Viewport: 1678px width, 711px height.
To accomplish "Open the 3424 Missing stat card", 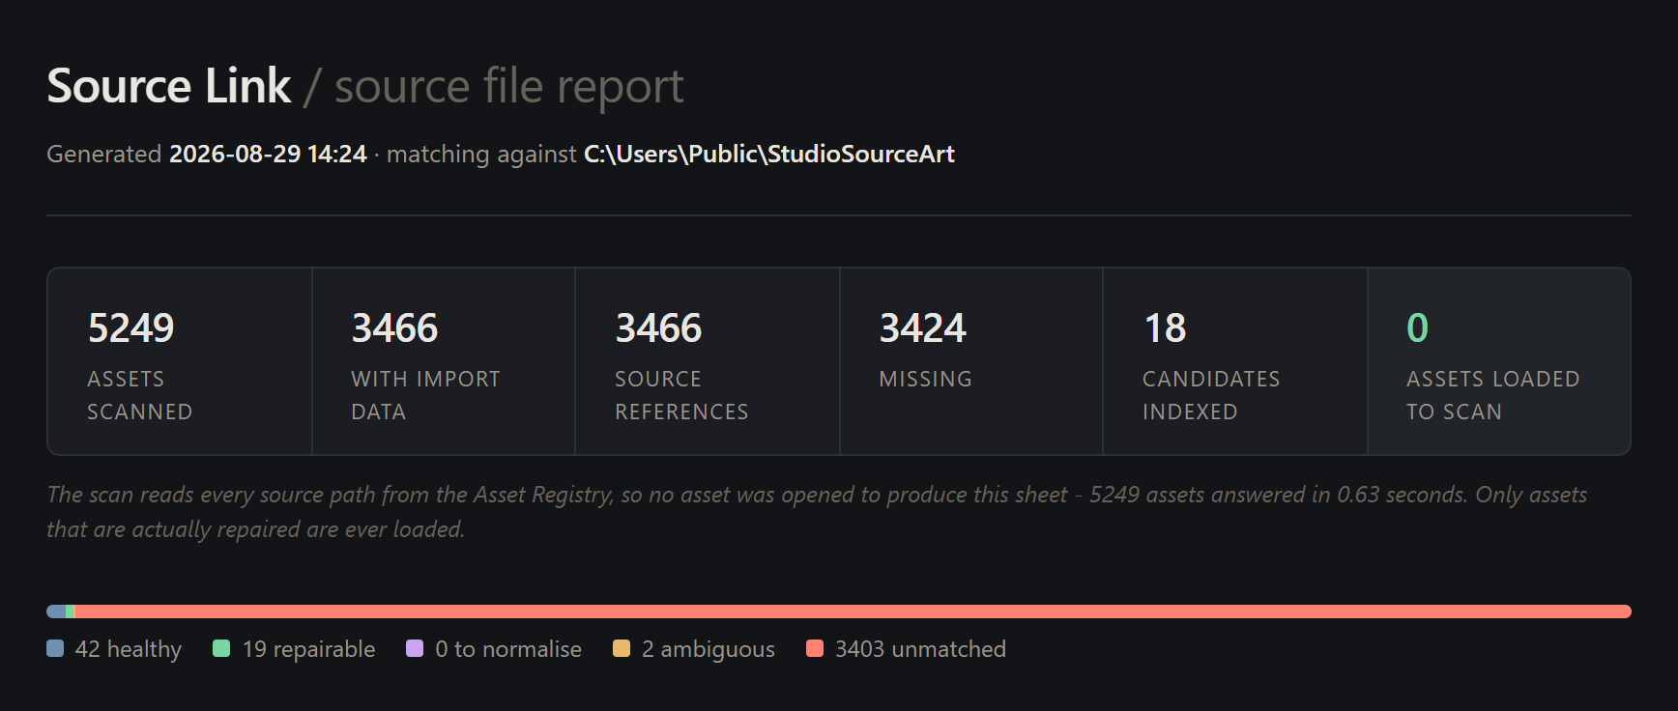I will pyautogui.click(x=971, y=361).
